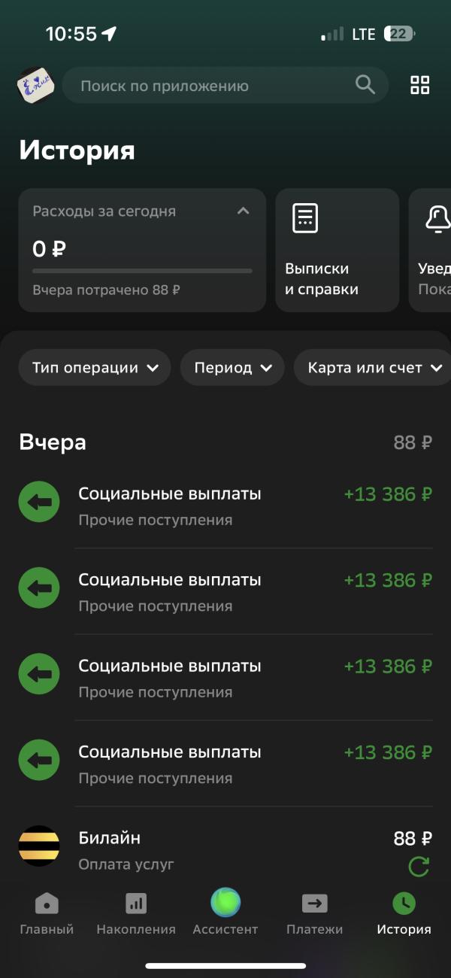Switch to the Накопления tab
The image size is (451, 978).
136,913
